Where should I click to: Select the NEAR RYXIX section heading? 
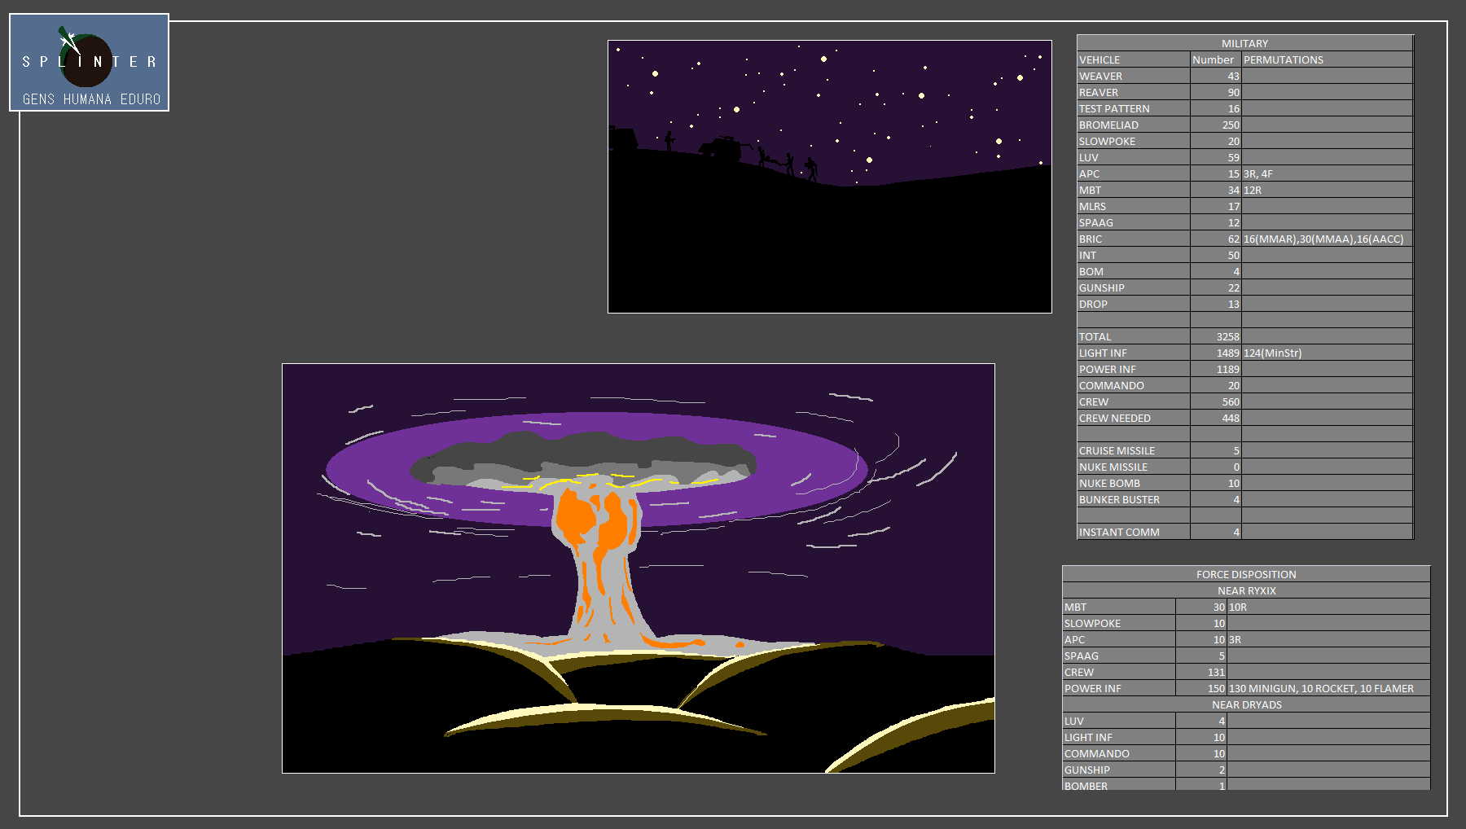[1245, 590]
